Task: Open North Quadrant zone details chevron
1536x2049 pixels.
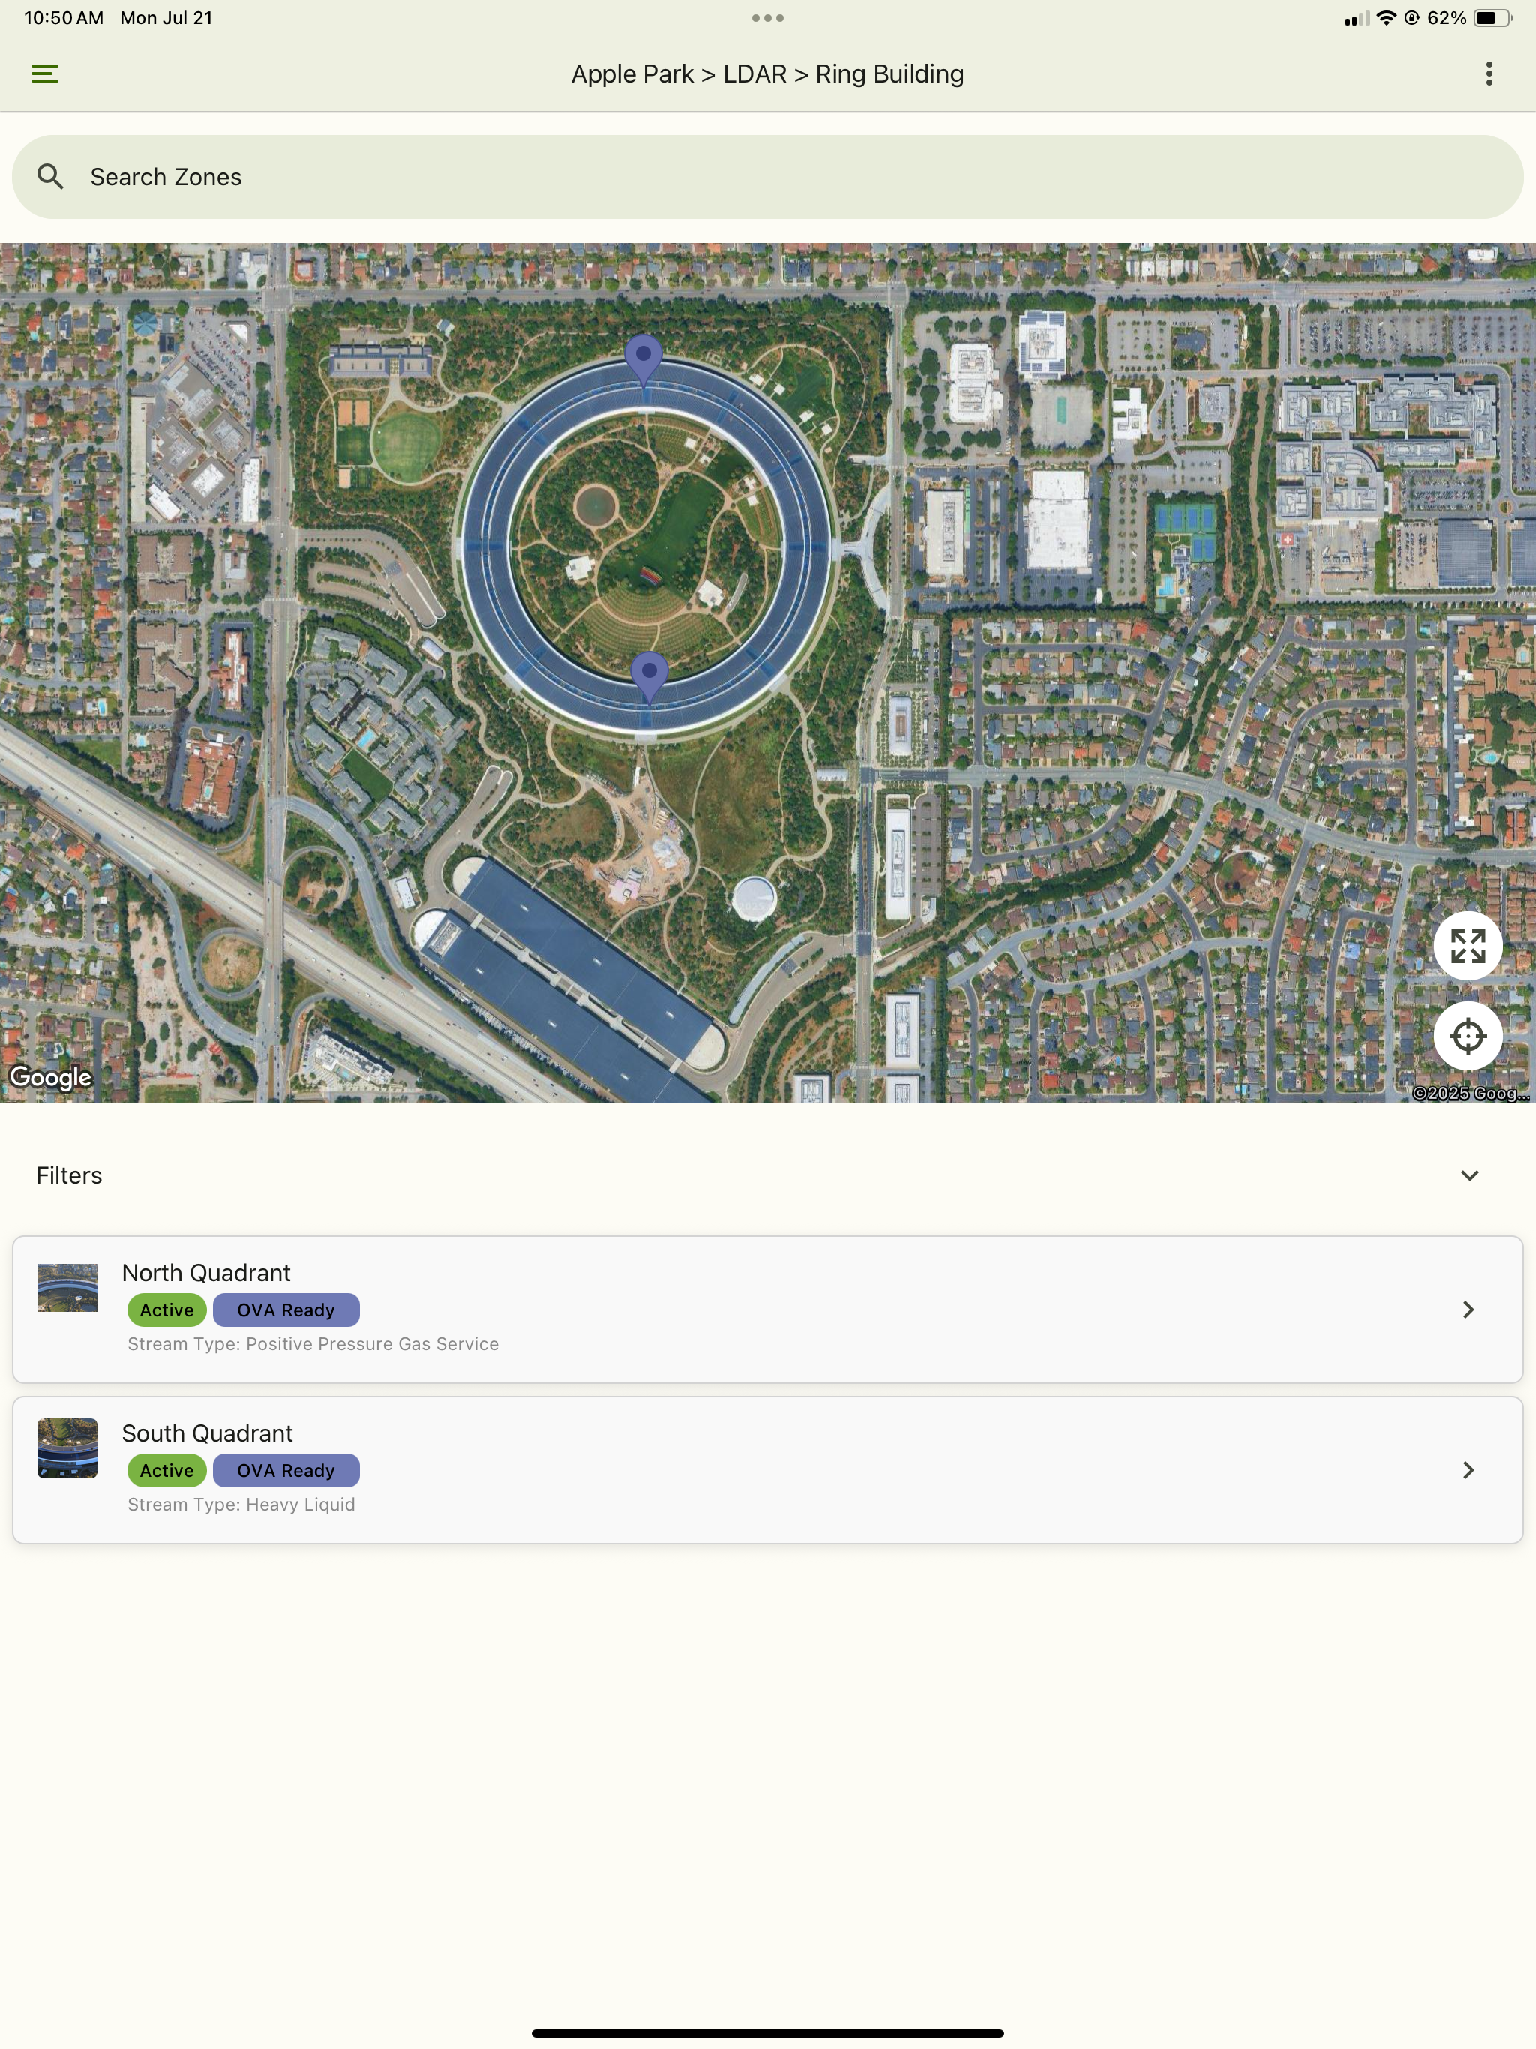Action: (x=1468, y=1309)
